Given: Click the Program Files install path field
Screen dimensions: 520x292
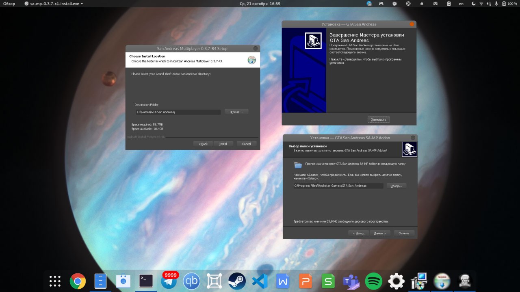Looking at the screenshot, I should pyautogui.click(x=338, y=186).
